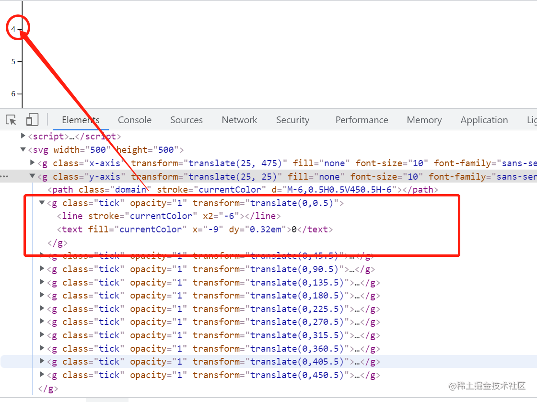The height and width of the screenshot is (402, 537).
Task: Open the ellipsis menu beside the y-axis row
Action: click(x=4, y=176)
